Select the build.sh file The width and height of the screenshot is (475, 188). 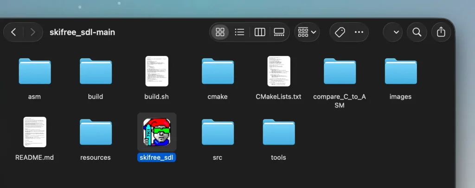(157, 71)
